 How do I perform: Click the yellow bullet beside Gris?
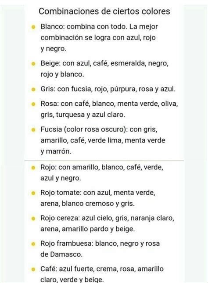[33, 90]
